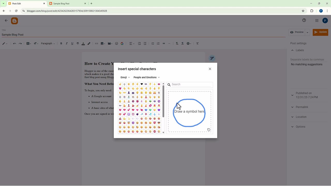331x186 pixels.
Task: Click the emoji list scrollbar thumb
Action: 163,101
